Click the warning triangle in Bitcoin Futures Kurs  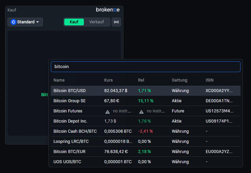(108, 112)
